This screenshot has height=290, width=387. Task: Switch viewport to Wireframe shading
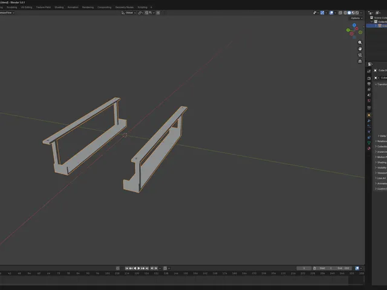[x=345, y=13]
